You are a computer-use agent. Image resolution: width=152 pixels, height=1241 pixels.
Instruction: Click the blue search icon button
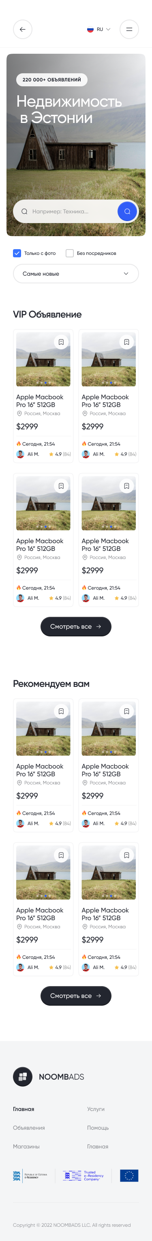tap(127, 211)
